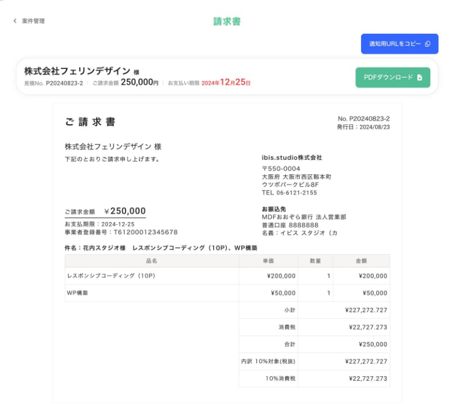The image size is (450, 406).
Task: Click the 数量 column header
Action: 316,261
